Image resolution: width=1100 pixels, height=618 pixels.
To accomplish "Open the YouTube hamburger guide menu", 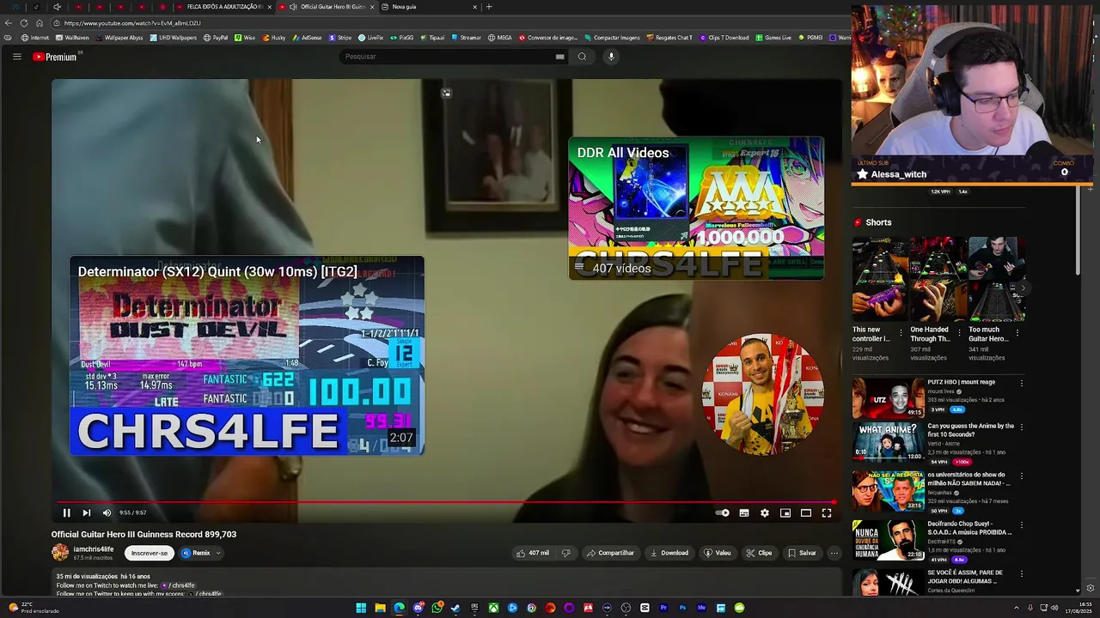I will click(x=16, y=57).
